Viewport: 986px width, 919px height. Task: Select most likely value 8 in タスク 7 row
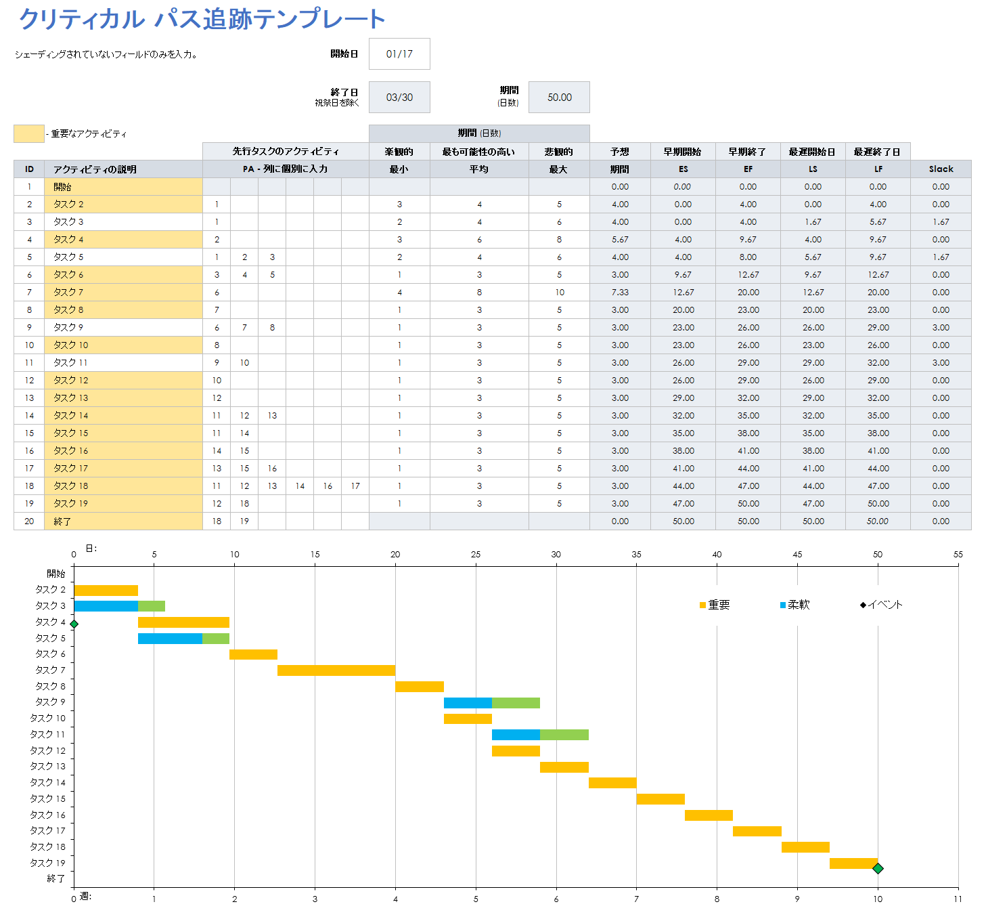(x=479, y=293)
